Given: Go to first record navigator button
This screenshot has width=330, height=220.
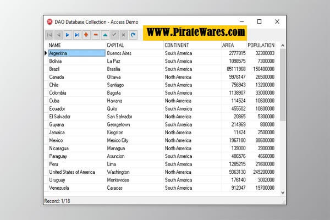Looking at the screenshot, I should (x=50, y=35).
